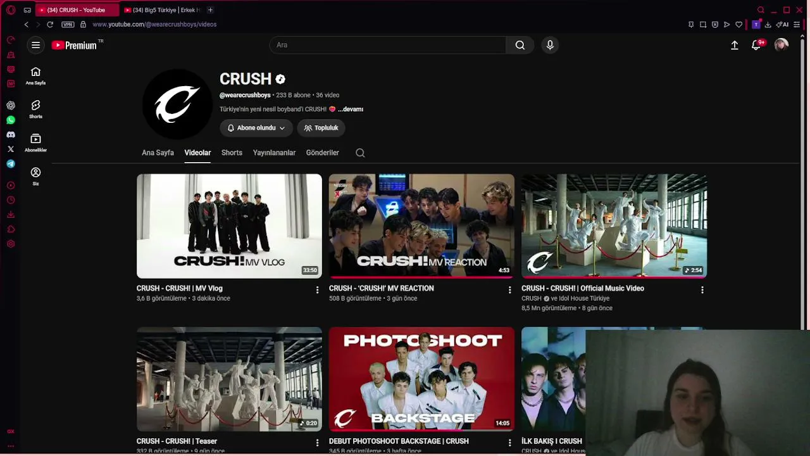810x456 pixels.
Task: Select the Videolar channel tab
Action: click(197, 153)
